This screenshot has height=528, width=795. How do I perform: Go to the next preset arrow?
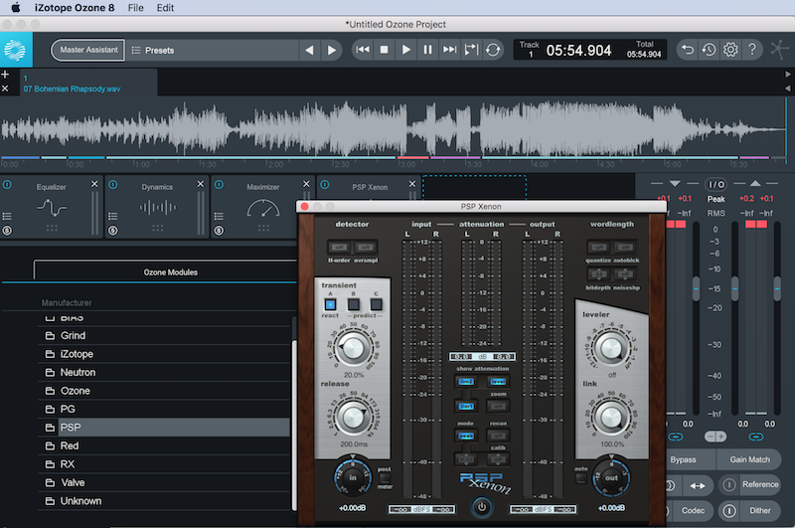(332, 50)
